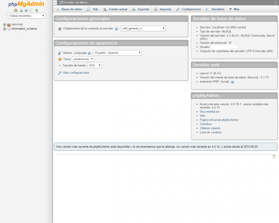The width and height of the screenshot is (279, 223).
Task: Click 'Versión del cliente de base de datos' line
Action: [x=234, y=78]
